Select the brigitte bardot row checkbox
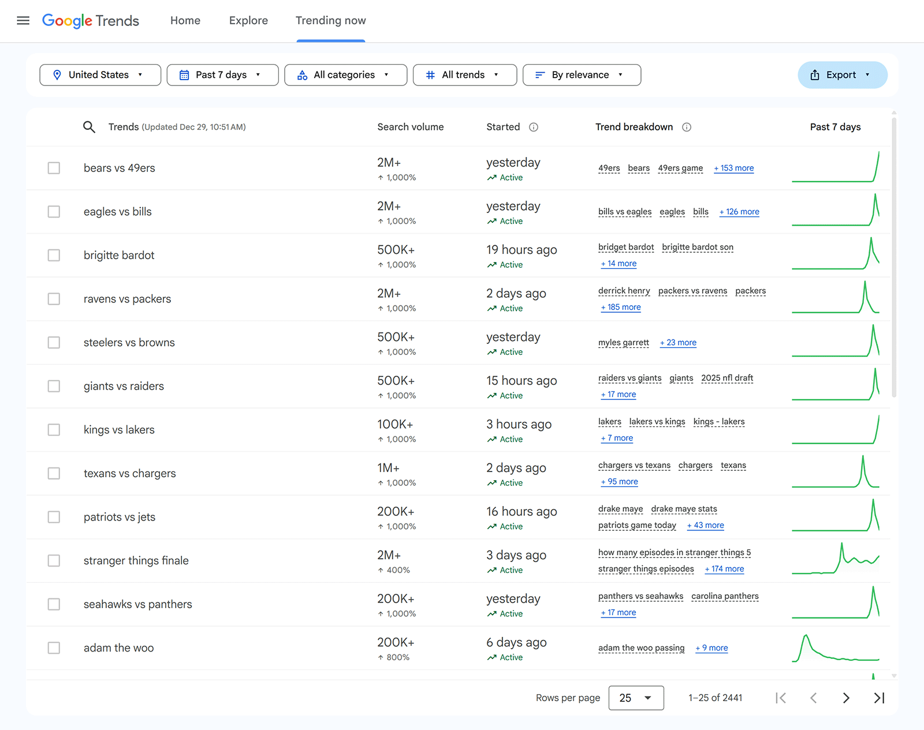The height and width of the screenshot is (730, 924). pos(54,255)
